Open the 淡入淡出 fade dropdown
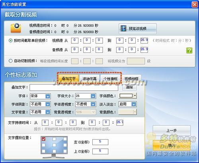The width and height of the screenshot is (199, 163). [x=127, y=104]
